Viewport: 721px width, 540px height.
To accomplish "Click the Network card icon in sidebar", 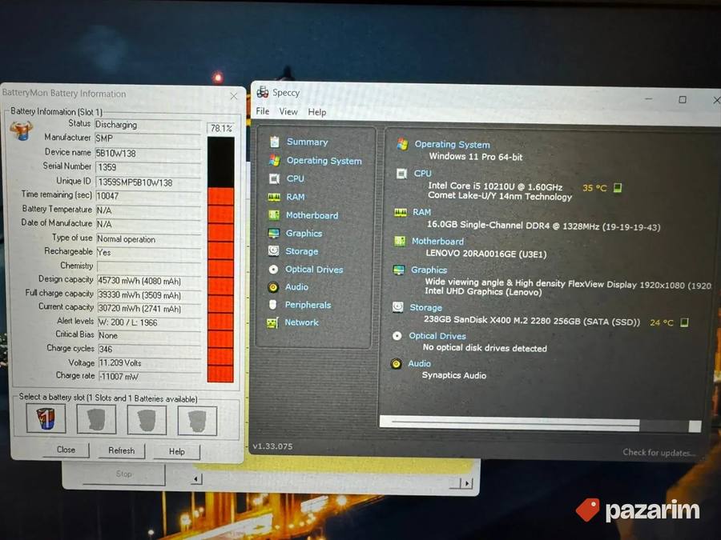I will tap(272, 323).
